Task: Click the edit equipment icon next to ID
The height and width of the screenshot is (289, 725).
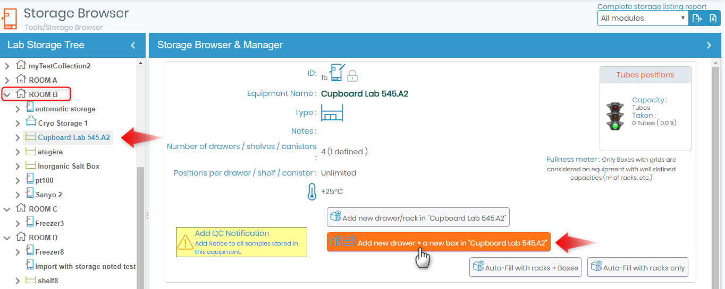Action: (338, 72)
